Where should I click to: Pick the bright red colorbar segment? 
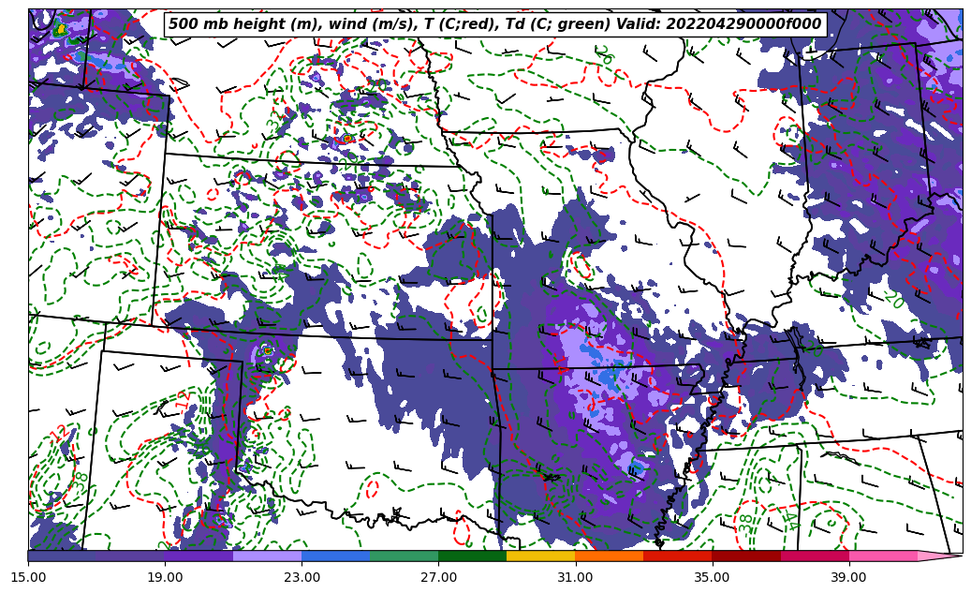(x=677, y=556)
